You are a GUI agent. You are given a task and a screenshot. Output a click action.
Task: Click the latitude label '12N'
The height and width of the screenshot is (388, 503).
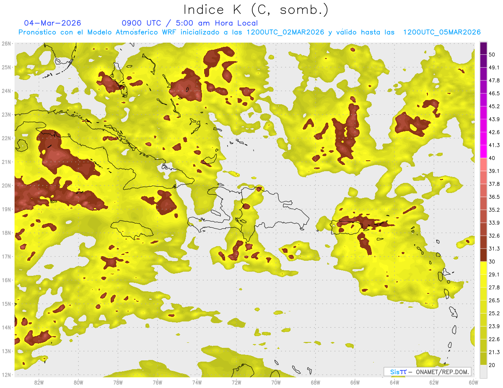(x=6, y=375)
